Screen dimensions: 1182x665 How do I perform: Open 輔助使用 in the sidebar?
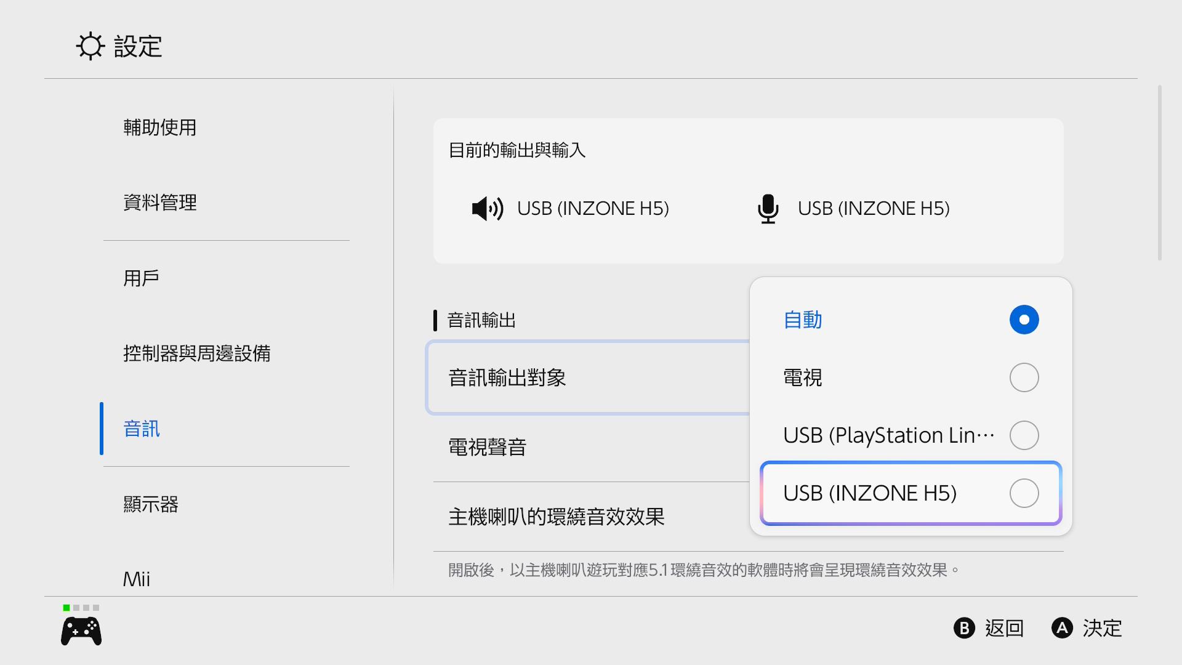coord(160,127)
